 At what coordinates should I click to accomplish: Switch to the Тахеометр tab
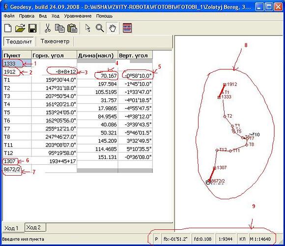55,41
